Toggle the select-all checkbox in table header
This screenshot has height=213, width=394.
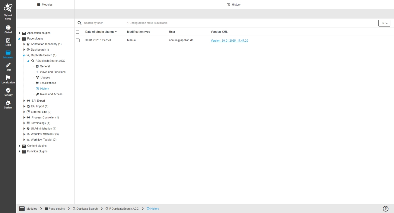(78, 32)
